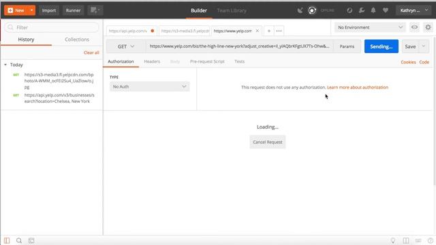
Task: Open the No Auth type dropdown
Action: coord(150,86)
